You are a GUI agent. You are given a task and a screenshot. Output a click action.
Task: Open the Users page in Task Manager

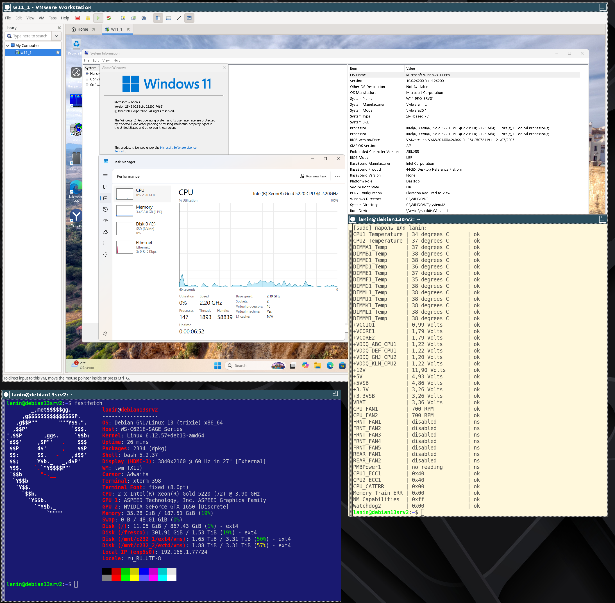click(x=105, y=232)
